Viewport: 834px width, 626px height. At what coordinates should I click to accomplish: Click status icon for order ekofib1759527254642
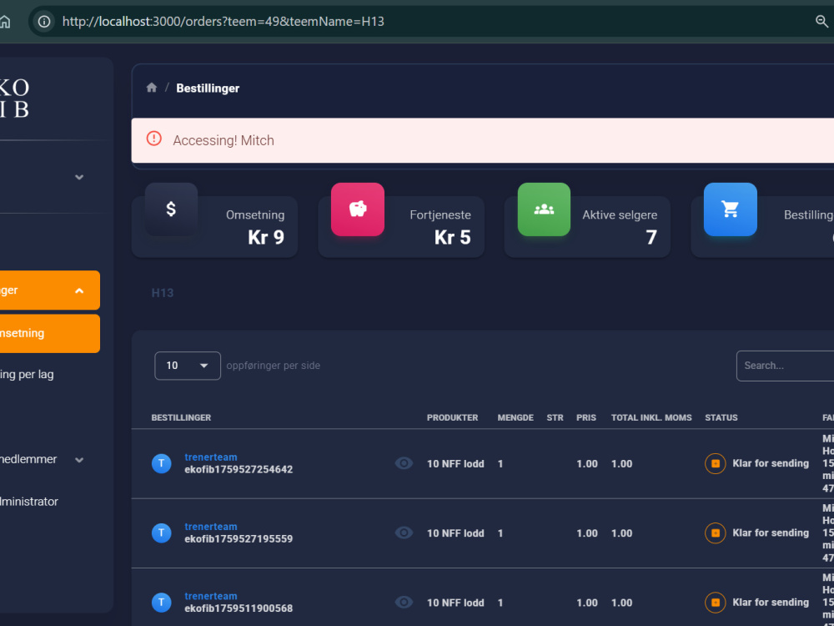click(x=715, y=463)
